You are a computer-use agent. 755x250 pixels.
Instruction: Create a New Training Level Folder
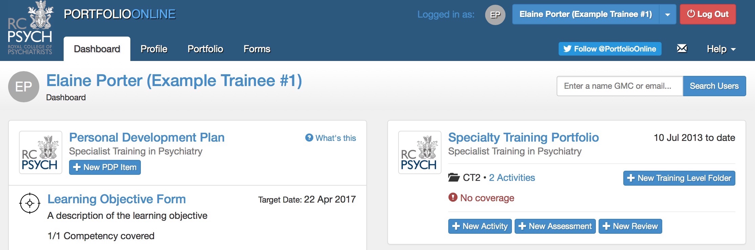coord(679,178)
